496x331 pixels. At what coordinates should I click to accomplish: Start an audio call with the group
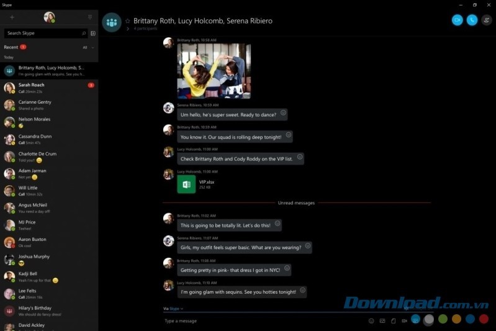pyautogui.click(x=472, y=20)
